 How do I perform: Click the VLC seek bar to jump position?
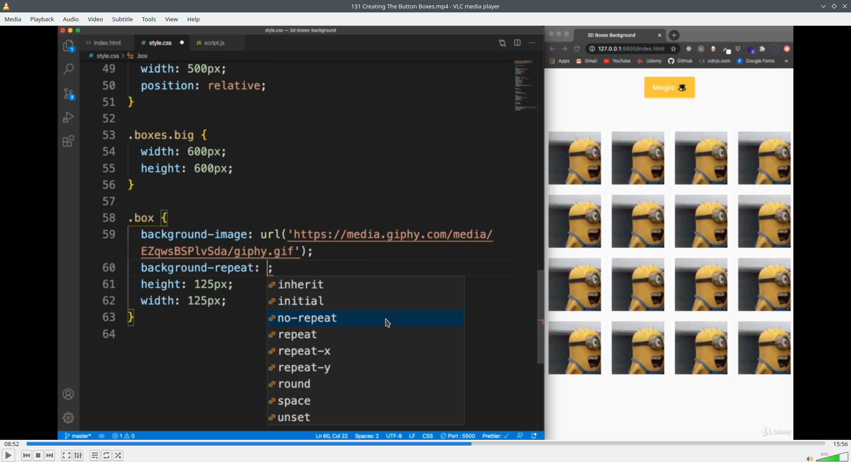coord(425,444)
